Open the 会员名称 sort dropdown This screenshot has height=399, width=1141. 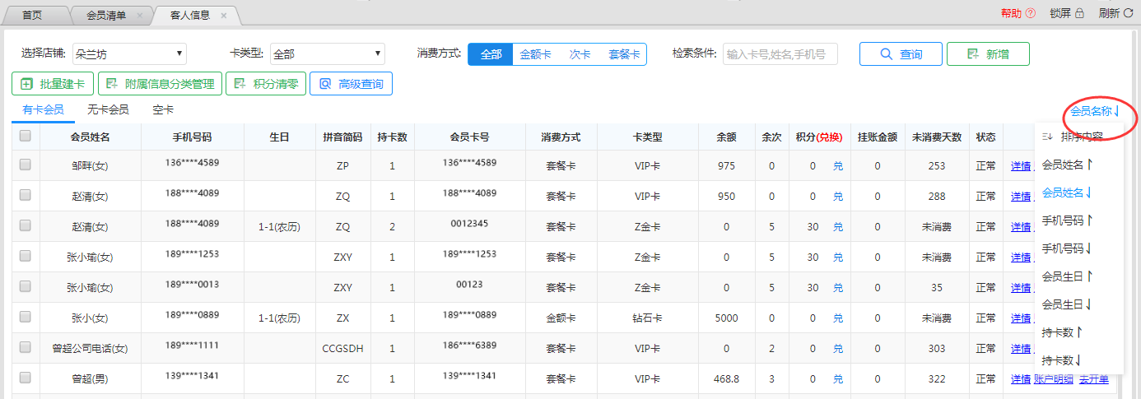pyautogui.click(x=1094, y=110)
